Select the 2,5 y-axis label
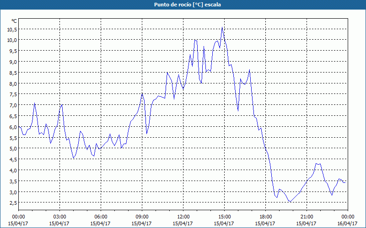Image resolution: width=366 pixels, height=228 pixels. 14,203
